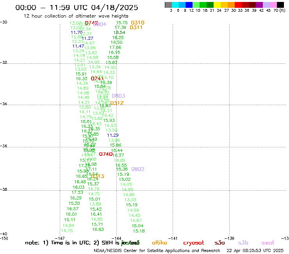The image size is (289, 254).
Task: Click the wave height value 13.33
Action: (130, 200)
